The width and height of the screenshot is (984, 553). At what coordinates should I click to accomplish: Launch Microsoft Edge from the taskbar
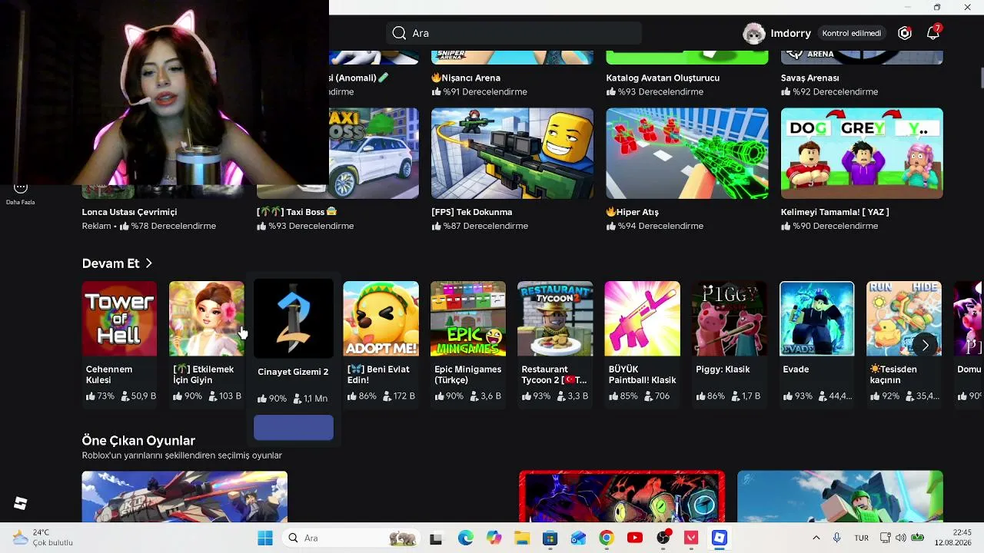tap(466, 538)
